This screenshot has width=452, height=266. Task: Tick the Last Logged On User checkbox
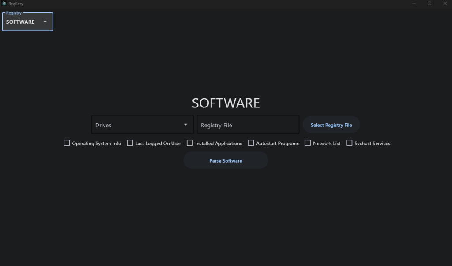[130, 143]
